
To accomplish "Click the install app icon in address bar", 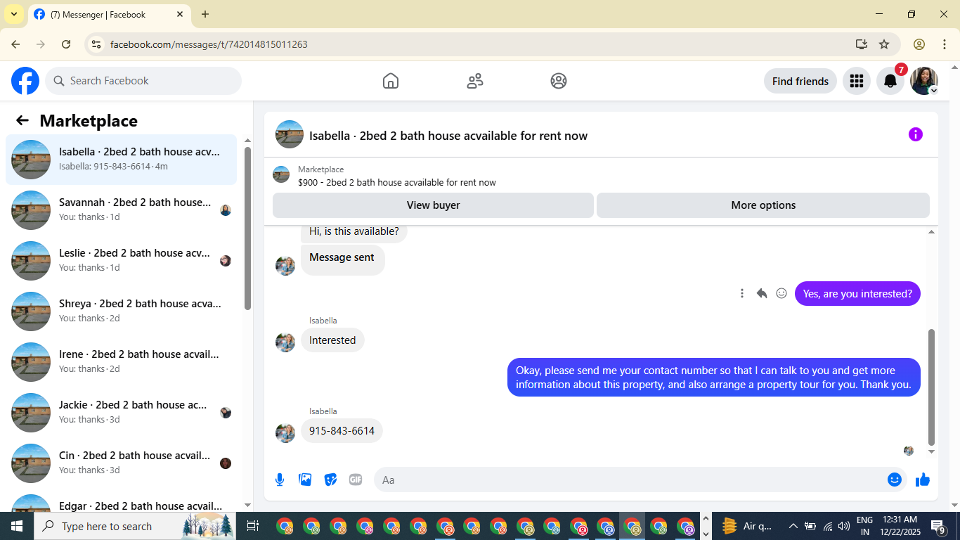I will tap(862, 44).
